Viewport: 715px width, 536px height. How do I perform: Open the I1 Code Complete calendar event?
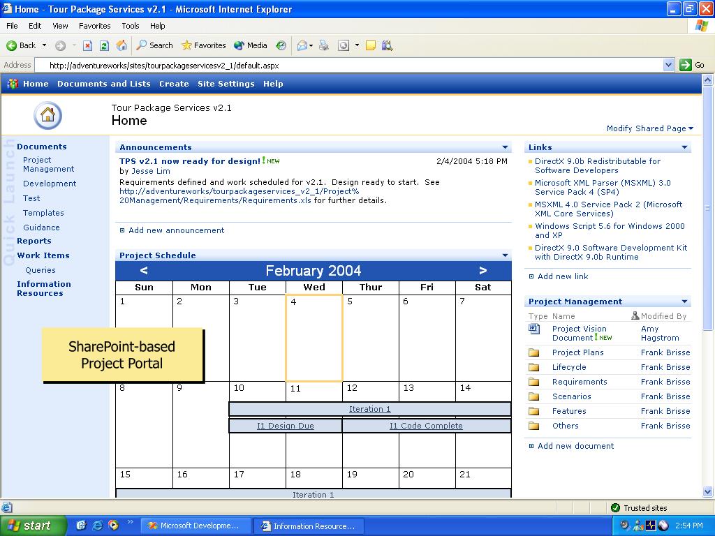click(426, 426)
